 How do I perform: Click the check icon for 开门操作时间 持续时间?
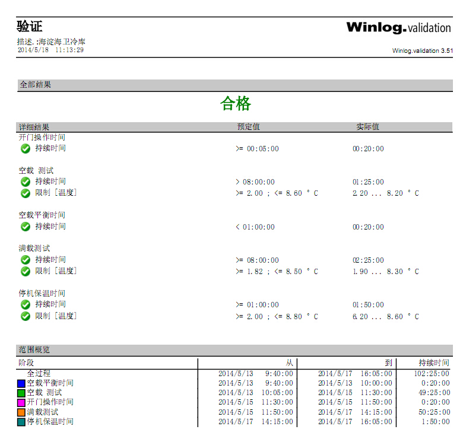click(x=26, y=148)
